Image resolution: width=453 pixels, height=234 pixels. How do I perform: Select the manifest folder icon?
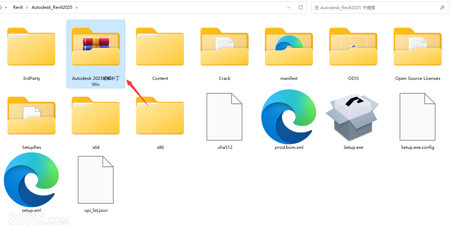[289, 46]
